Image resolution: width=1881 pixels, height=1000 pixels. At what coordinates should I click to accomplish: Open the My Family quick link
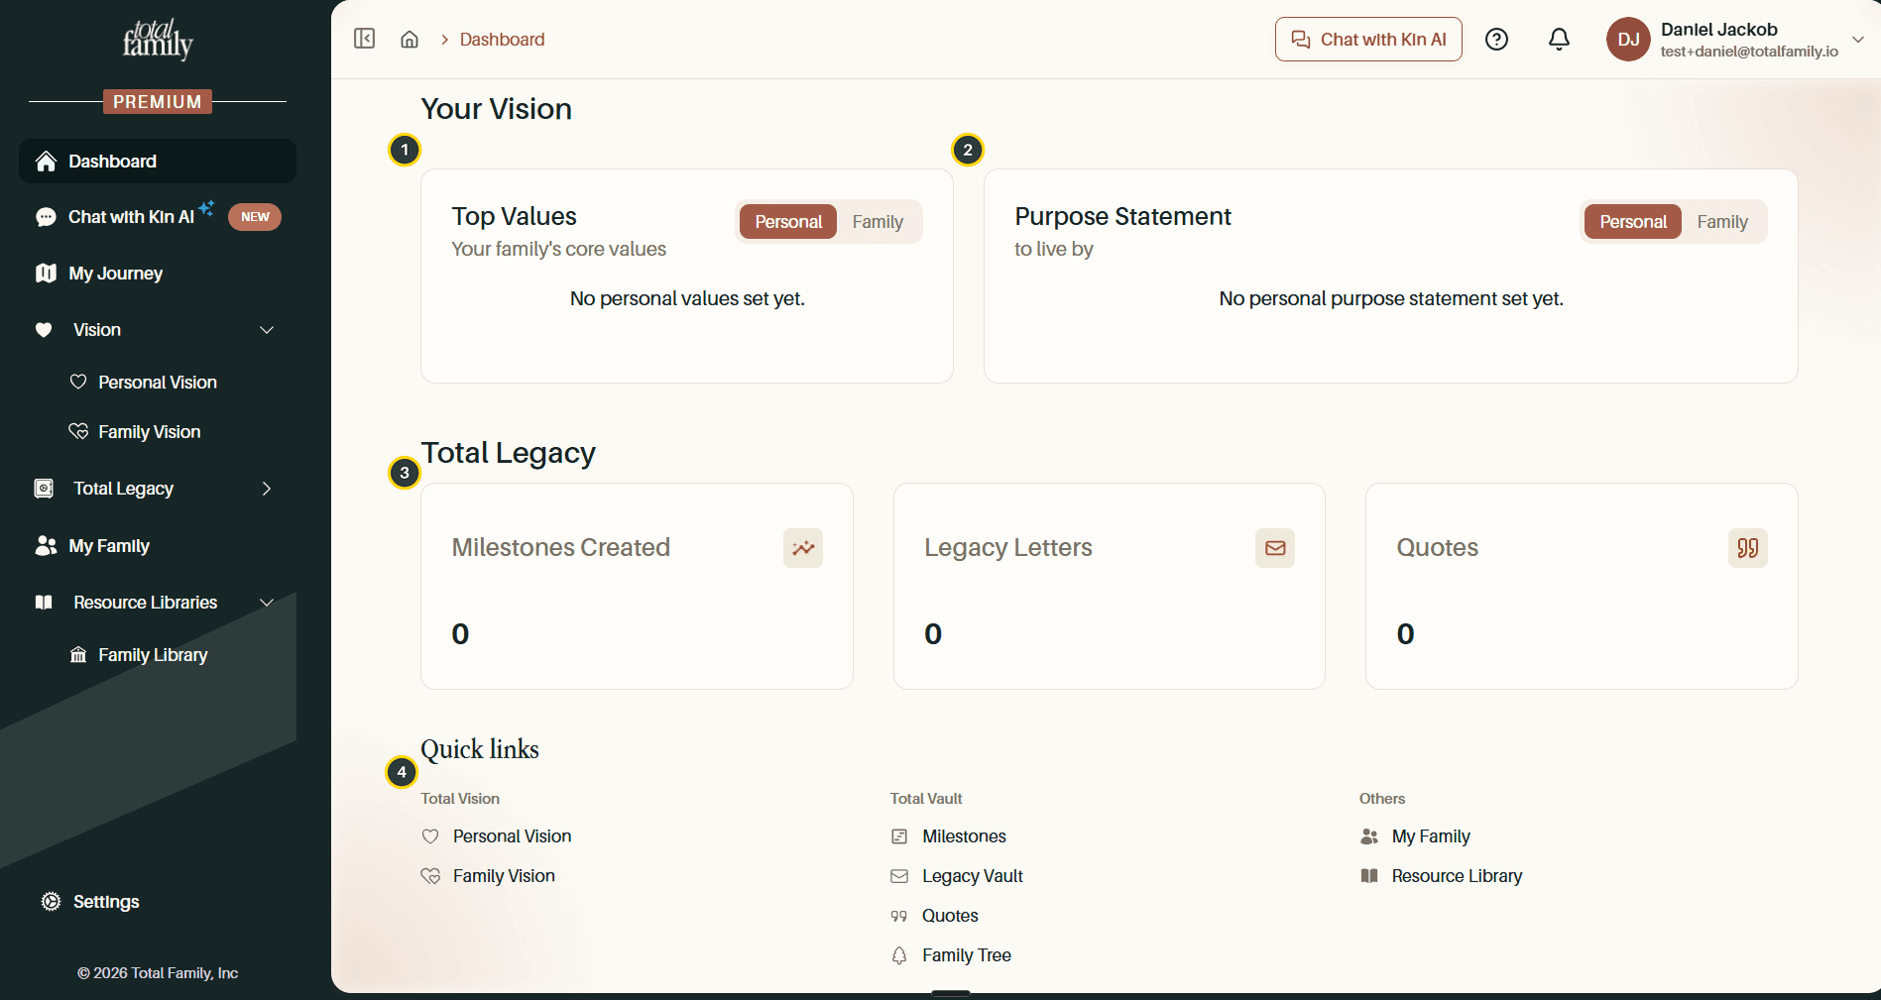[x=1415, y=836]
